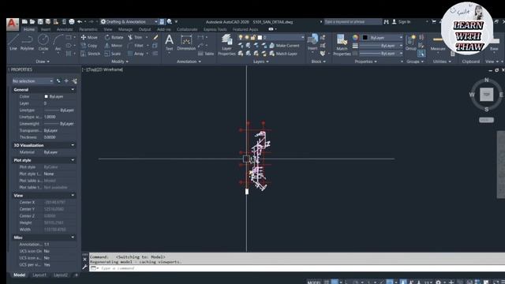Screen dimensions: 505x284
Task: Open the Insert ribbon tab
Action: pos(46,29)
